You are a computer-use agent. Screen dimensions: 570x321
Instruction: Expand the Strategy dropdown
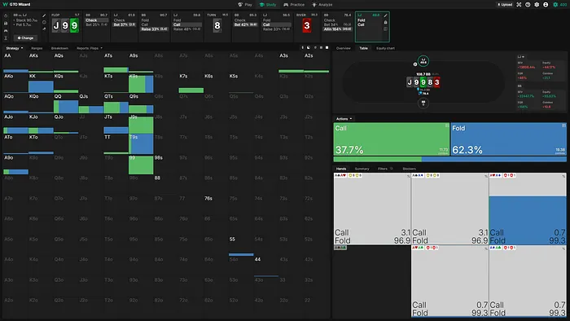15,48
